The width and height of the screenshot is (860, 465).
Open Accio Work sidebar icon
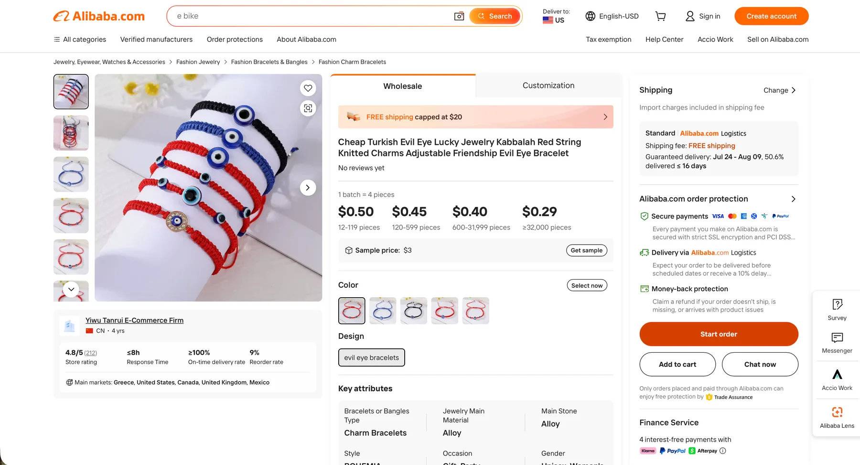click(837, 380)
